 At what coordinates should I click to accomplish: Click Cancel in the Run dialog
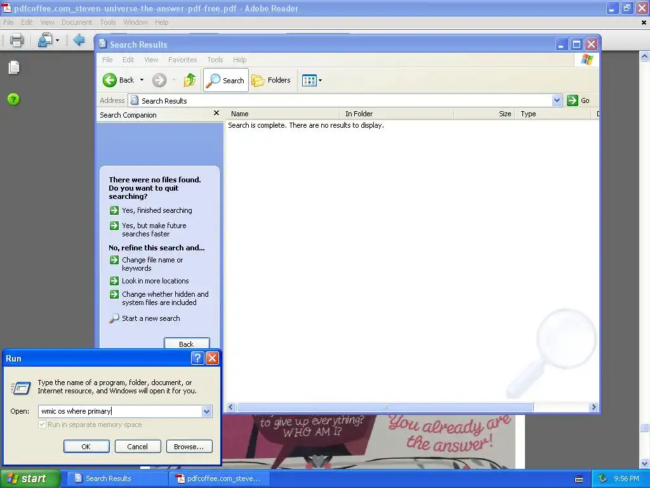point(138,447)
